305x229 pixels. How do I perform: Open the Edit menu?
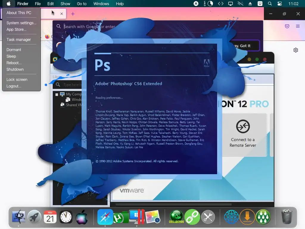coord(51,4)
